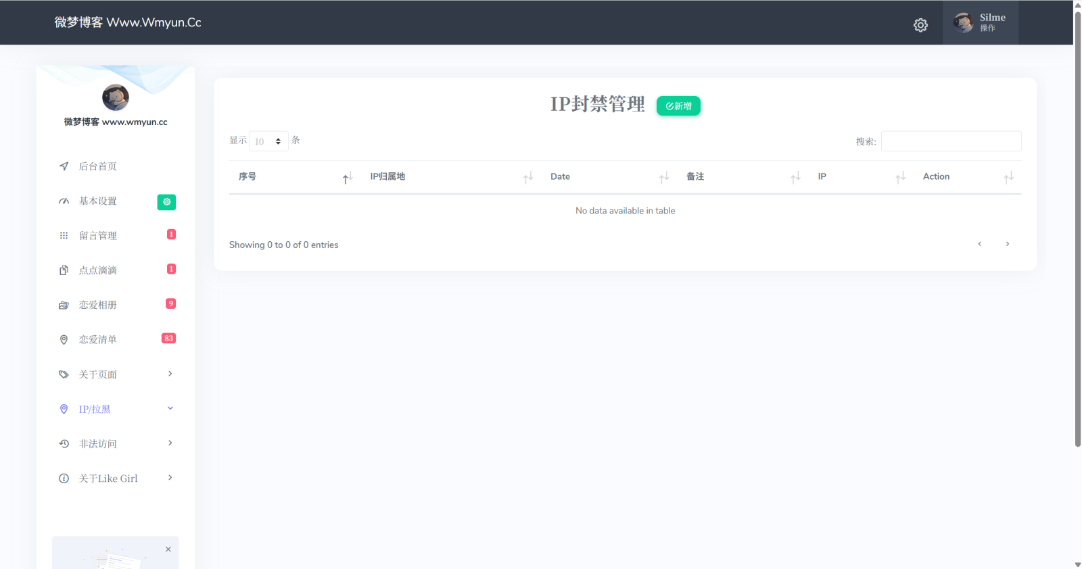Sort table by Action column arrows
Viewport: 1082px width, 569px height.
[x=1008, y=177]
